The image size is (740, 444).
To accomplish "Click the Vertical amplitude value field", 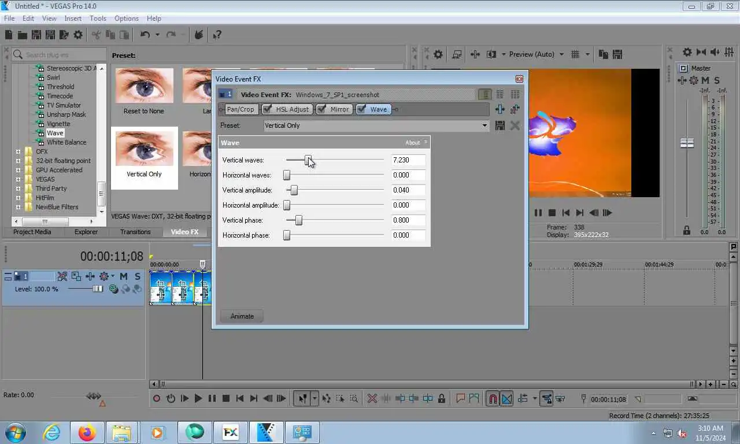I will pos(408,190).
